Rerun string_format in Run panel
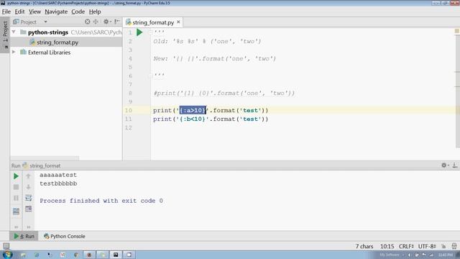The width and height of the screenshot is (460, 259). (16, 176)
